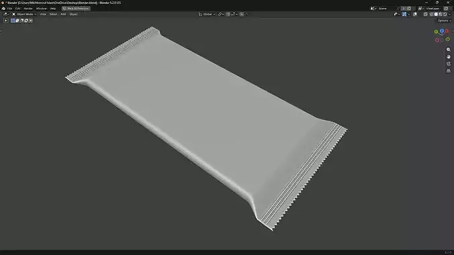Screen dimensions: 454x255
Task: Open the Window menu
Action: click(x=42, y=9)
